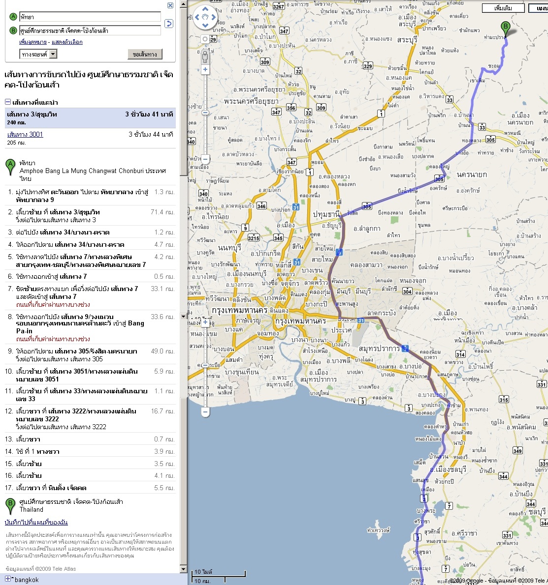Click the ขอเส้นทาง button
Image resolution: width=548 pixels, height=585 pixels.
point(145,54)
